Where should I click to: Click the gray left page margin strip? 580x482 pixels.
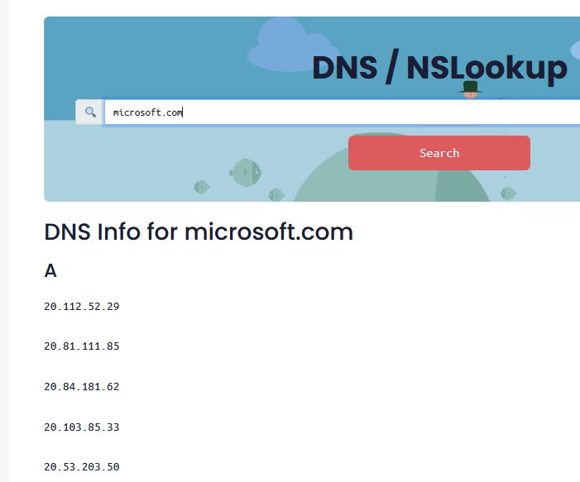pos(4,241)
